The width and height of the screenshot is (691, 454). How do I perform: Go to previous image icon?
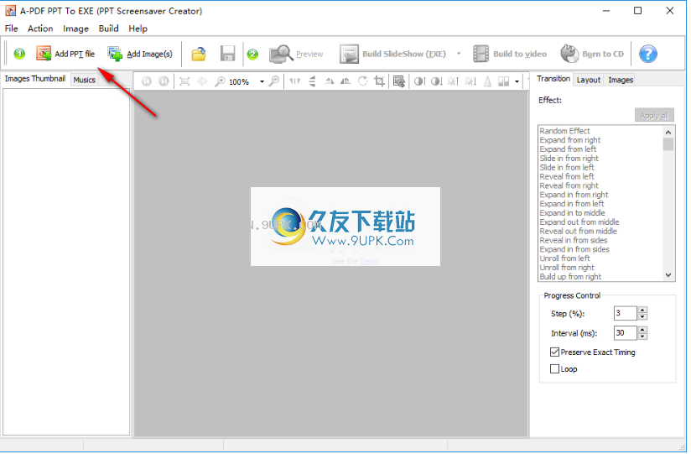(x=146, y=81)
